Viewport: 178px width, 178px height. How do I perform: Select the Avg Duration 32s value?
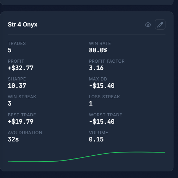click(x=13, y=139)
